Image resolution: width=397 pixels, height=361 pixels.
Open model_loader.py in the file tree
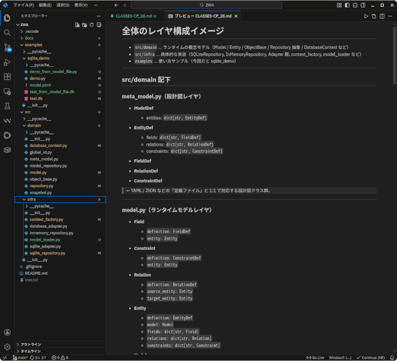[x=45, y=239]
